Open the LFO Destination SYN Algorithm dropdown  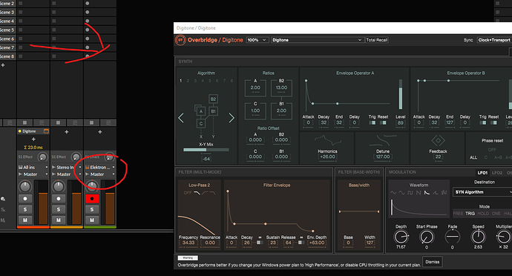click(482, 192)
